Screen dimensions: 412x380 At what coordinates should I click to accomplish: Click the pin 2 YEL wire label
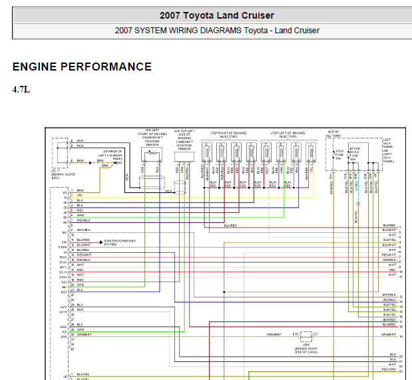(x=80, y=195)
